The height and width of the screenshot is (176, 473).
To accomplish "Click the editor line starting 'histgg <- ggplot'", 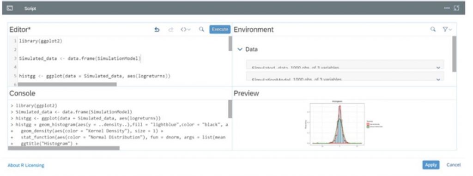I will coord(94,76).
